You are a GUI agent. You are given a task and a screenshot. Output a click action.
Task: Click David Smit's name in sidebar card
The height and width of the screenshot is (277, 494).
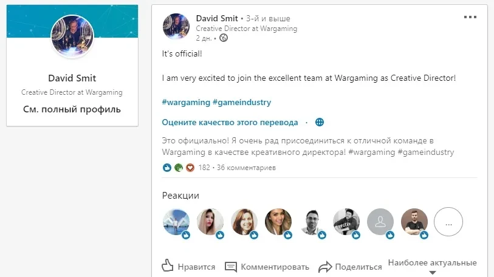coord(72,78)
